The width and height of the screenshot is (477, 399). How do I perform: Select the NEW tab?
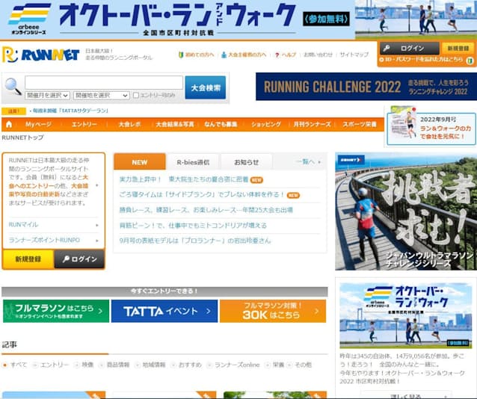(140, 162)
